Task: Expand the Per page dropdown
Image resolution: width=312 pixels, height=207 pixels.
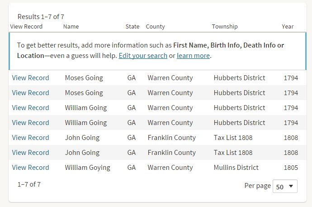Action: pyautogui.click(x=285, y=186)
